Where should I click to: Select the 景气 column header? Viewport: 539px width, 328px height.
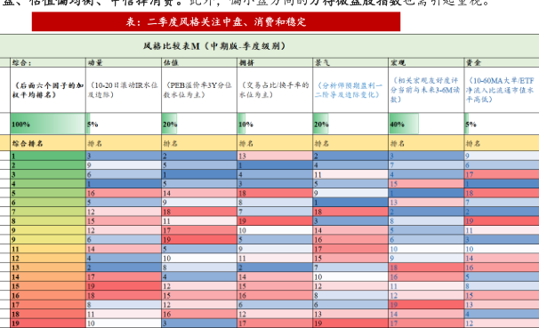coord(350,62)
